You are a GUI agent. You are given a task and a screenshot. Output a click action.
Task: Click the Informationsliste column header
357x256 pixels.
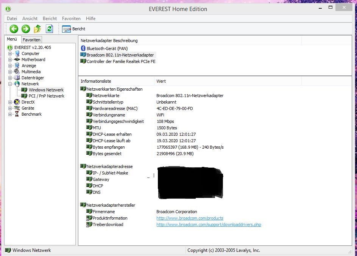point(116,81)
